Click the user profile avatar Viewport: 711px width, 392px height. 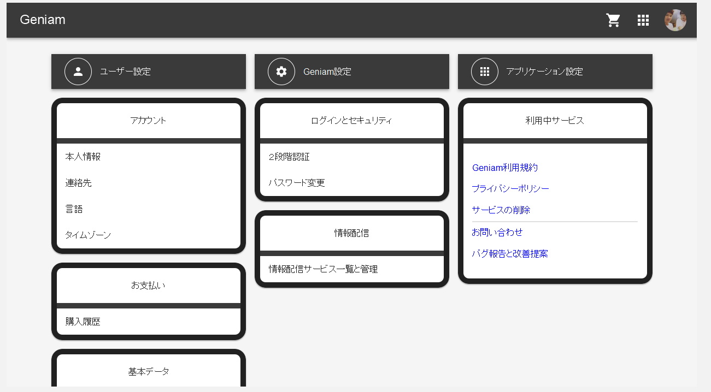click(675, 20)
